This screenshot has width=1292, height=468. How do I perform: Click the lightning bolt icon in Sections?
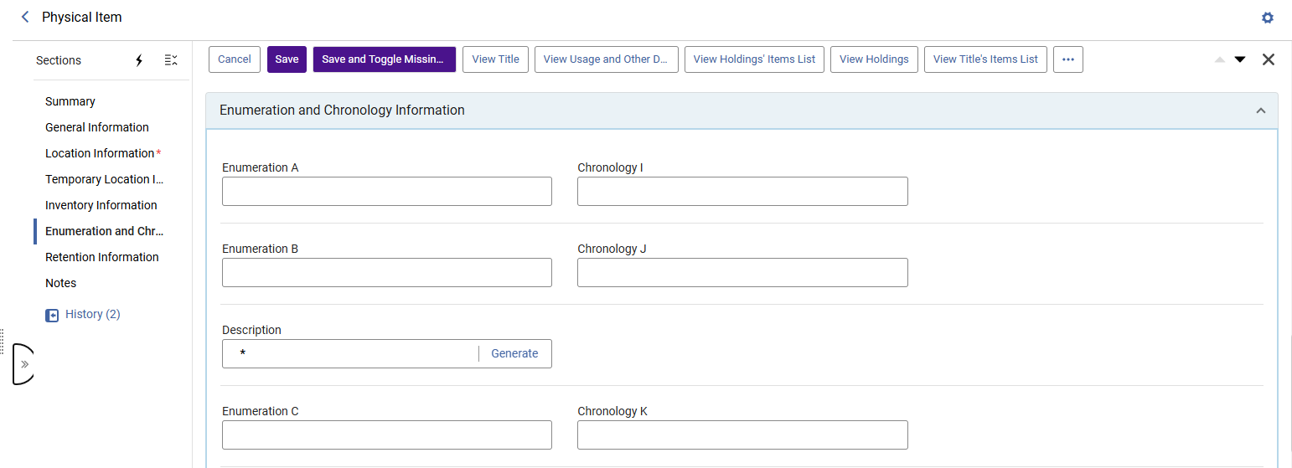pyautogui.click(x=139, y=60)
